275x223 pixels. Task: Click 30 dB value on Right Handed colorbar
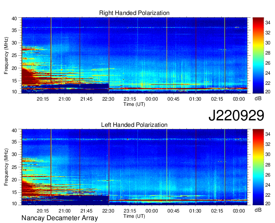[268, 43]
